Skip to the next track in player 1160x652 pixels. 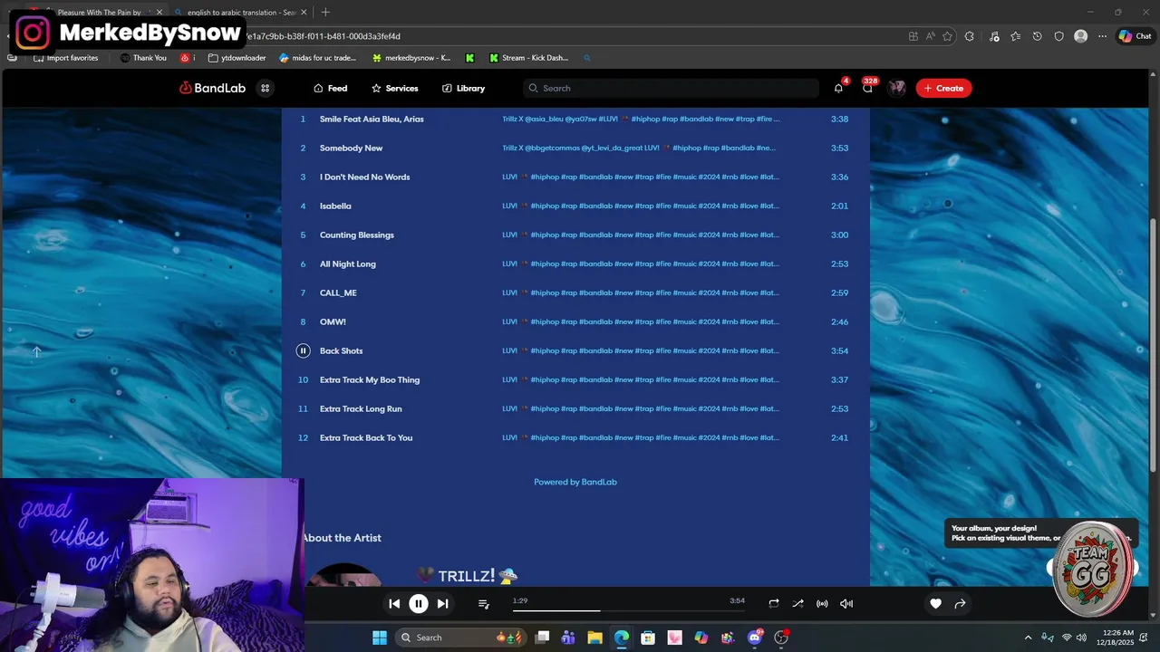click(442, 603)
